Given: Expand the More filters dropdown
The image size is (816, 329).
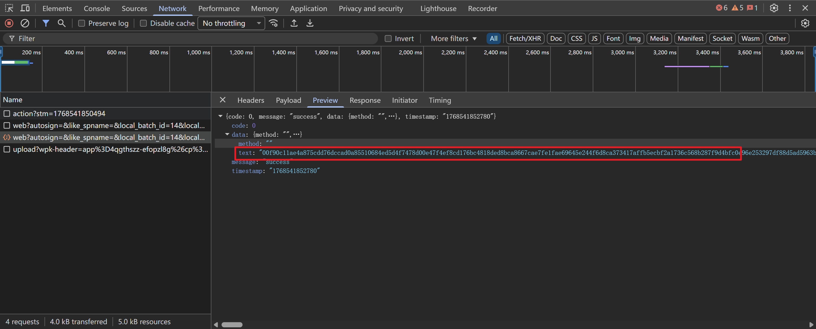Looking at the screenshot, I should 453,39.
